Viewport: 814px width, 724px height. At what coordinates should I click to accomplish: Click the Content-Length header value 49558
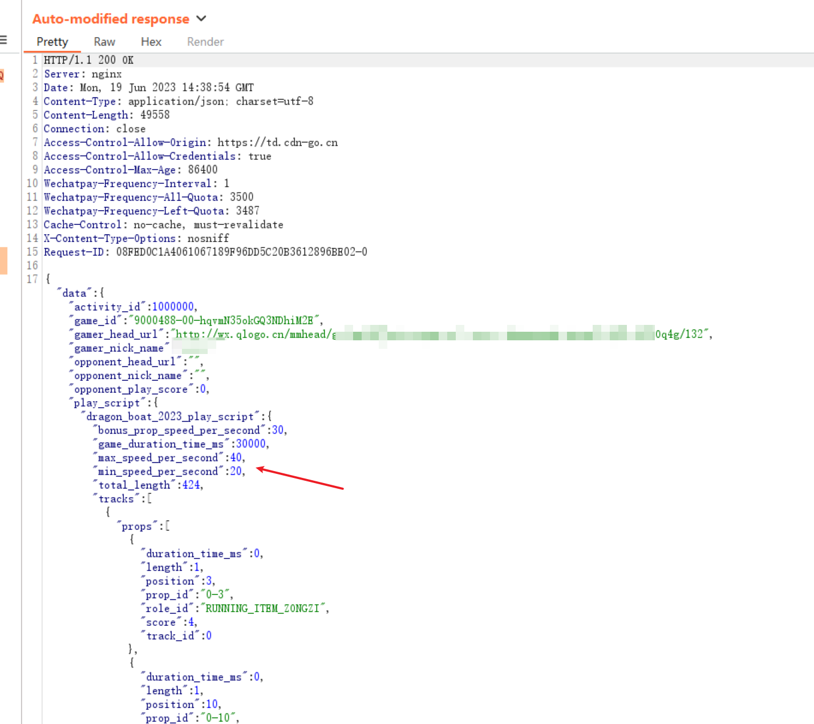coord(155,115)
